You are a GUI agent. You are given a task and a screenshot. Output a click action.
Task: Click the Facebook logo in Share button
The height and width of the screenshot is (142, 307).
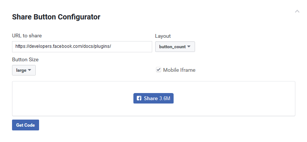(139, 98)
